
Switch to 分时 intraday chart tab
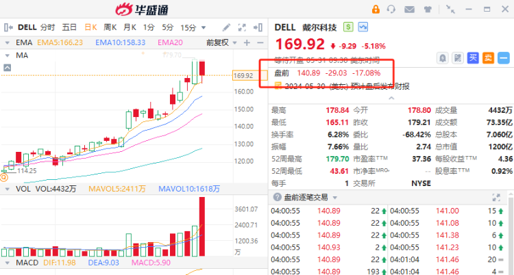[x=48, y=27]
